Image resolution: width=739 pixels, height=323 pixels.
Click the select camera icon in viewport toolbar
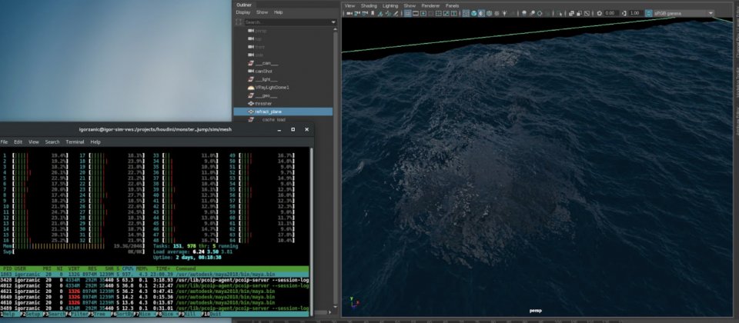349,13
